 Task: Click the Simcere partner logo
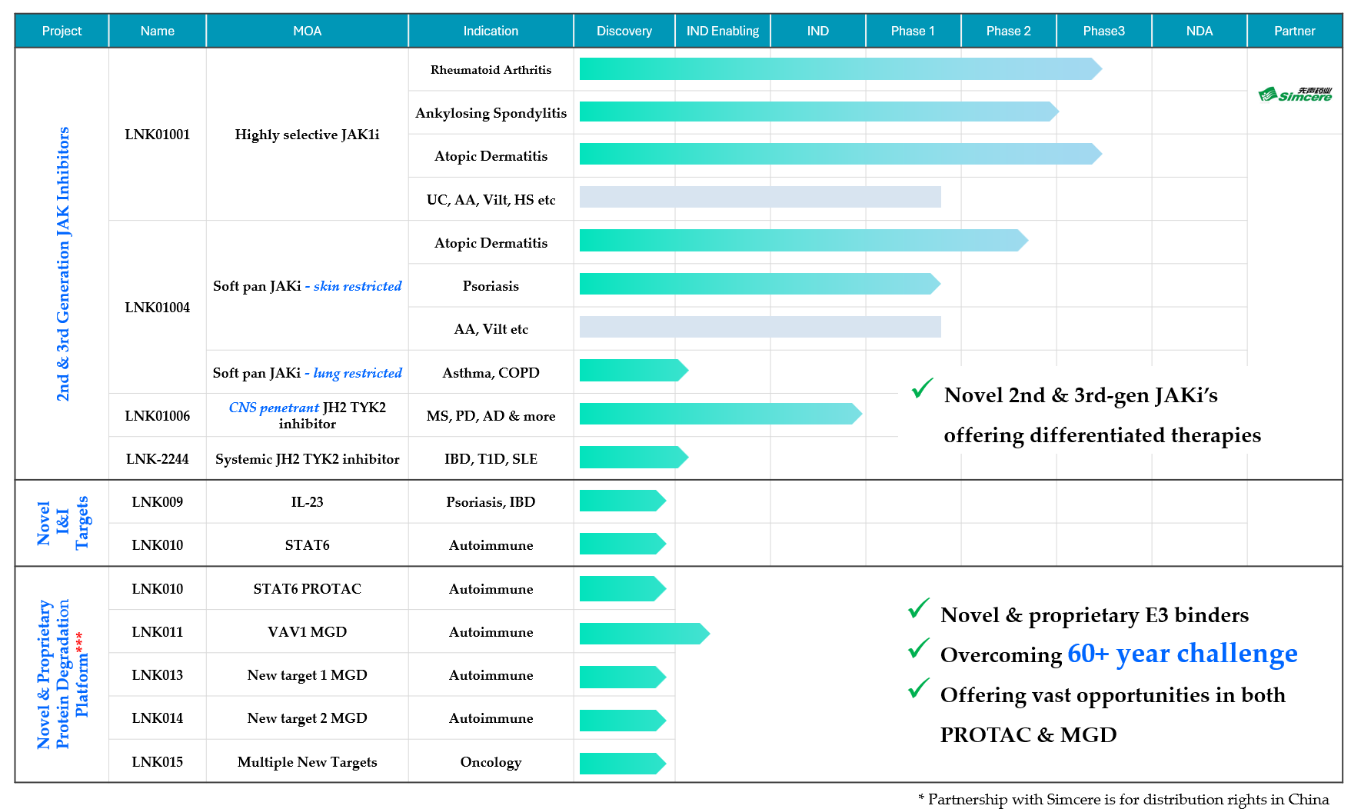(x=1295, y=95)
